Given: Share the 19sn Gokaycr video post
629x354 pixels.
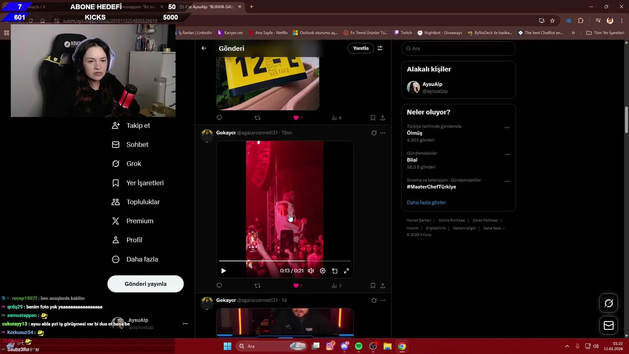Looking at the screenshot, I should tap(383, 285).
